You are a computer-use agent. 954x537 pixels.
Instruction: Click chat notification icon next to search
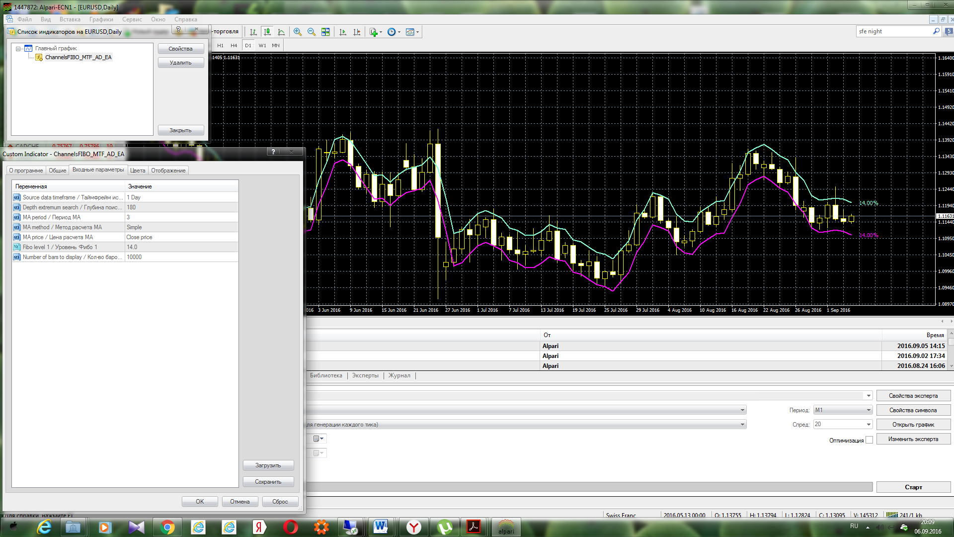click(948, 31)
